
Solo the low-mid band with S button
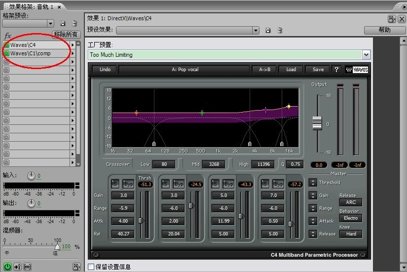coord(165,184)
